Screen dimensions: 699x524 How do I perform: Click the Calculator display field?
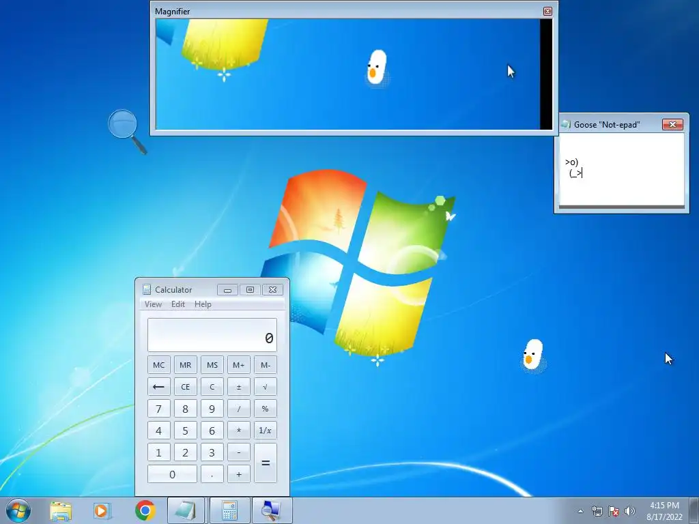click(x=212, y=335)
